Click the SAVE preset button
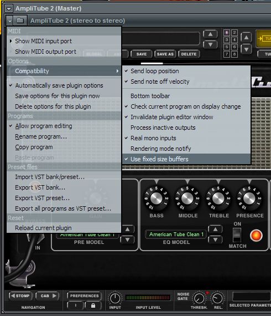 142,54
